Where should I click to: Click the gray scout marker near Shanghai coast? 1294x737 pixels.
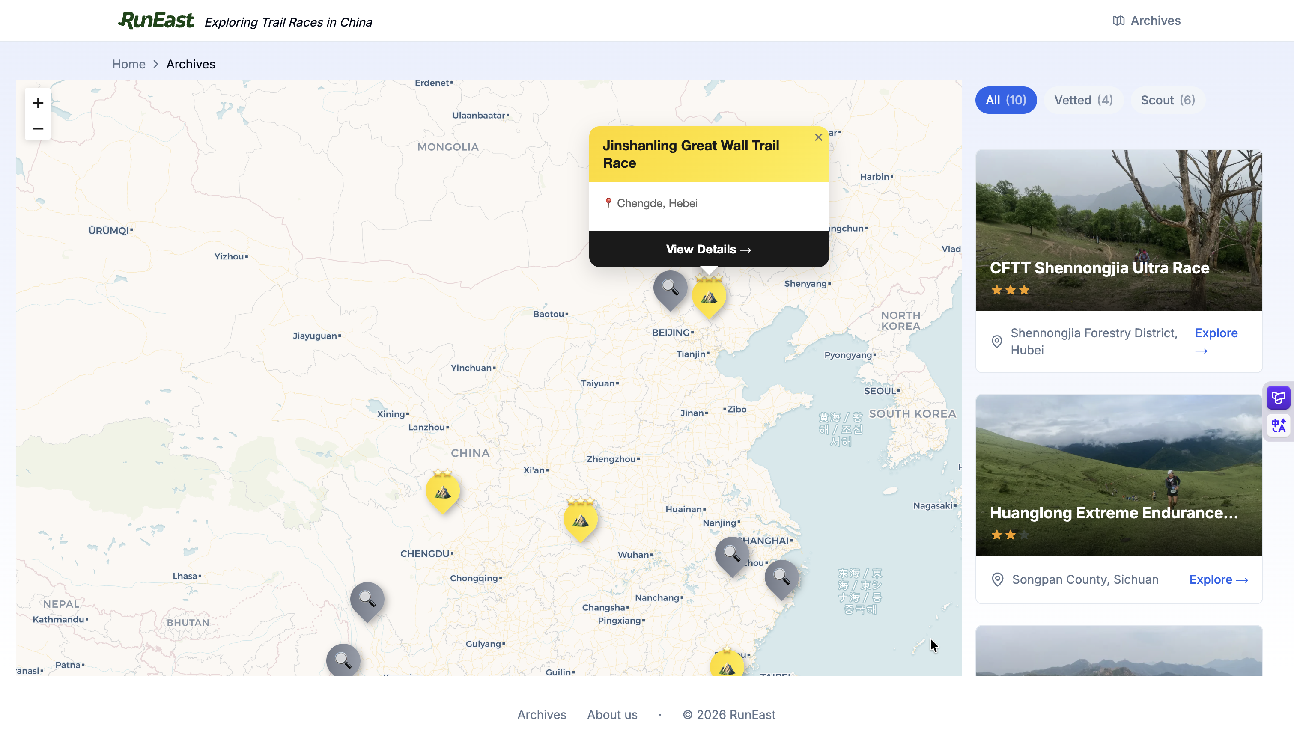[x=781, y=577]
